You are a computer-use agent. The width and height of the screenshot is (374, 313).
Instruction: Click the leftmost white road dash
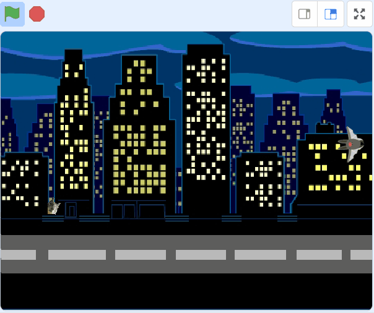tap(18, 254)
